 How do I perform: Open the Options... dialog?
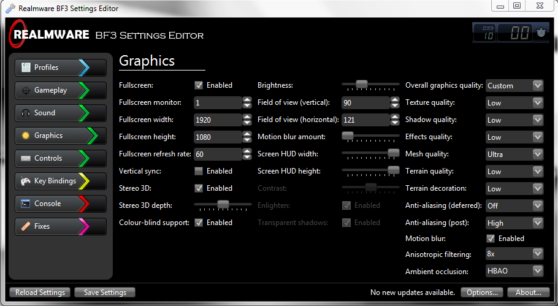pyautogui.click(x=482, y=293)
